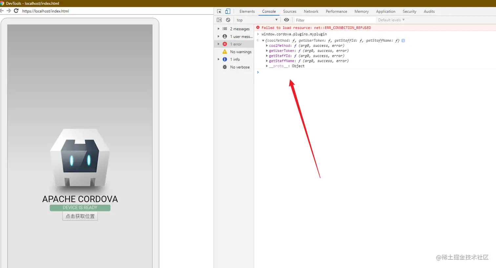Image resolution: width=496 pixels, height=268 pixels.
Task: Switch to the Security tab
Action: 409,11
